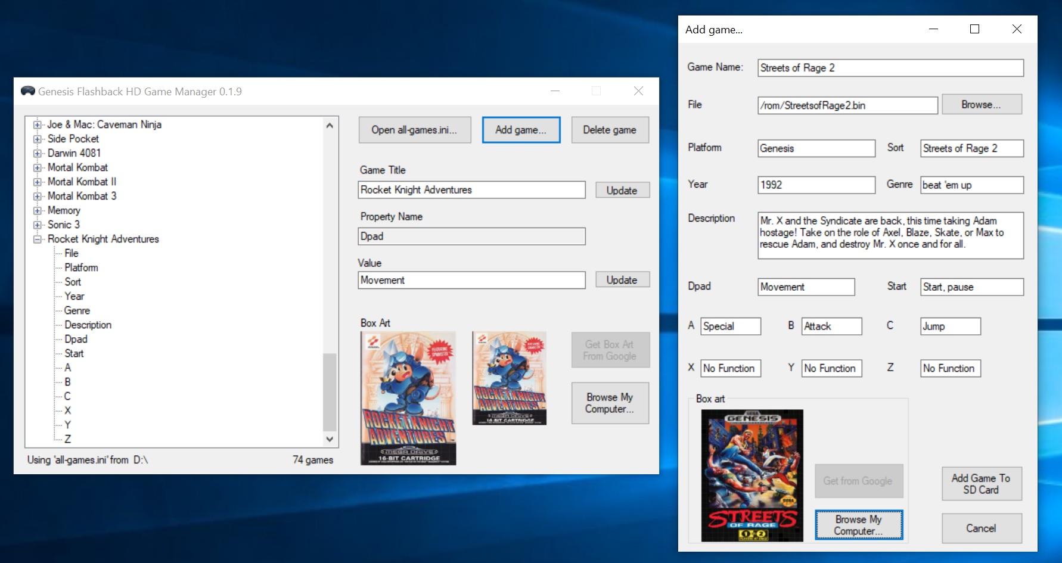Expand the Darwin 4081 tree node
1062x563 pixels.
point(38,153)
